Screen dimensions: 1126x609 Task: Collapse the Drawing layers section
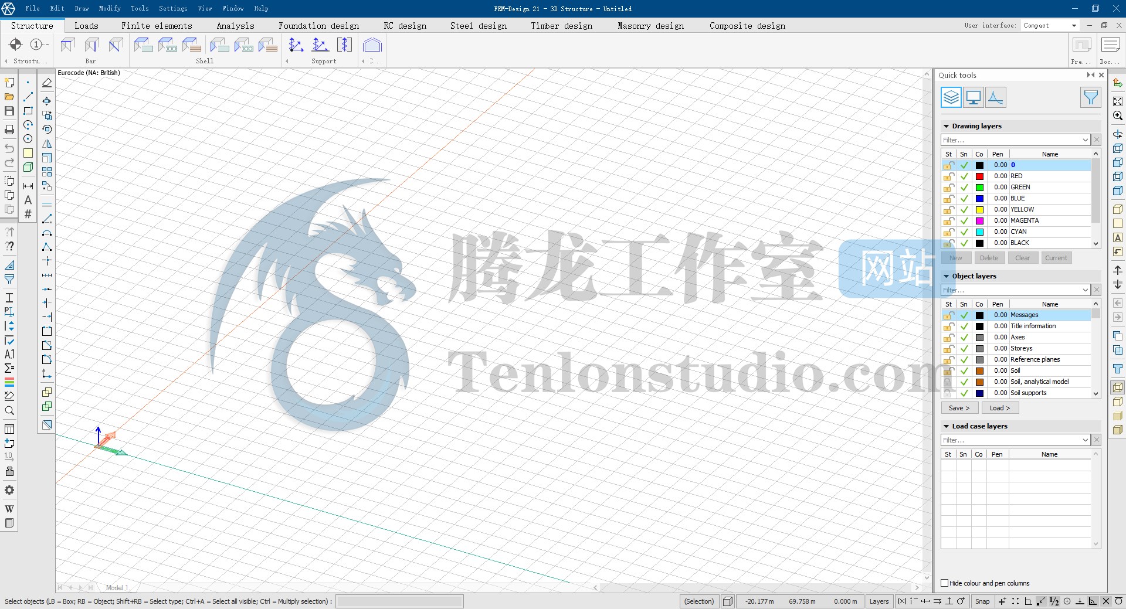coord(946,126)
